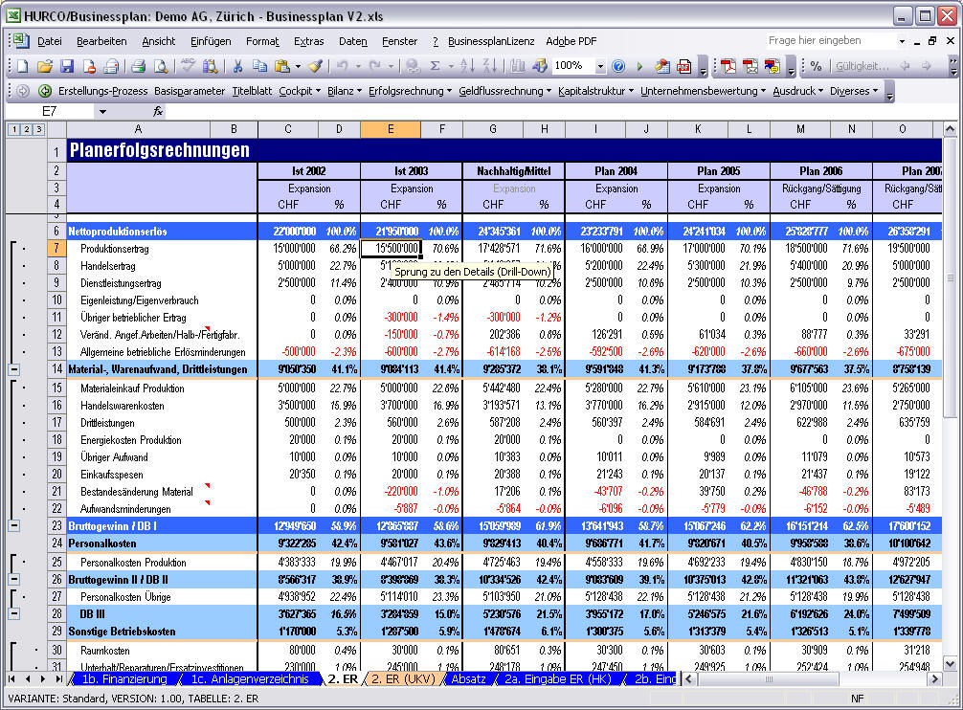Open the Cockpit dropdown menu
This screenshot has height=710, width=963.
click(x=300, y=91)
